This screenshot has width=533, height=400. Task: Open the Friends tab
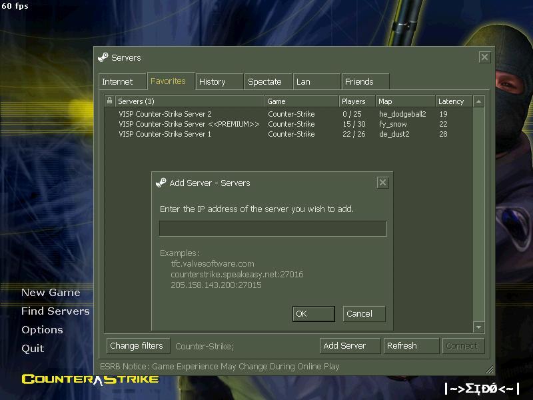(365, 81)
